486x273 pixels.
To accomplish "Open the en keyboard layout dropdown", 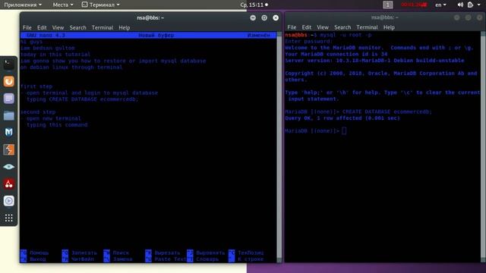I will (x=440, y=5).
